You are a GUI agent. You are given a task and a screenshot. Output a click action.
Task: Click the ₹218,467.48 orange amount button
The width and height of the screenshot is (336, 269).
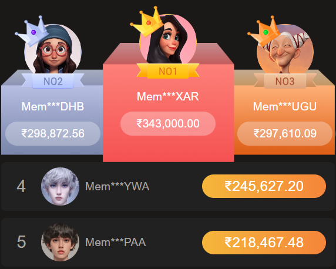264,243
